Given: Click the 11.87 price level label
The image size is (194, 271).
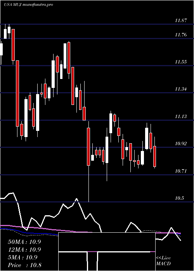Looking at the screenshot, I should point(181,21).
